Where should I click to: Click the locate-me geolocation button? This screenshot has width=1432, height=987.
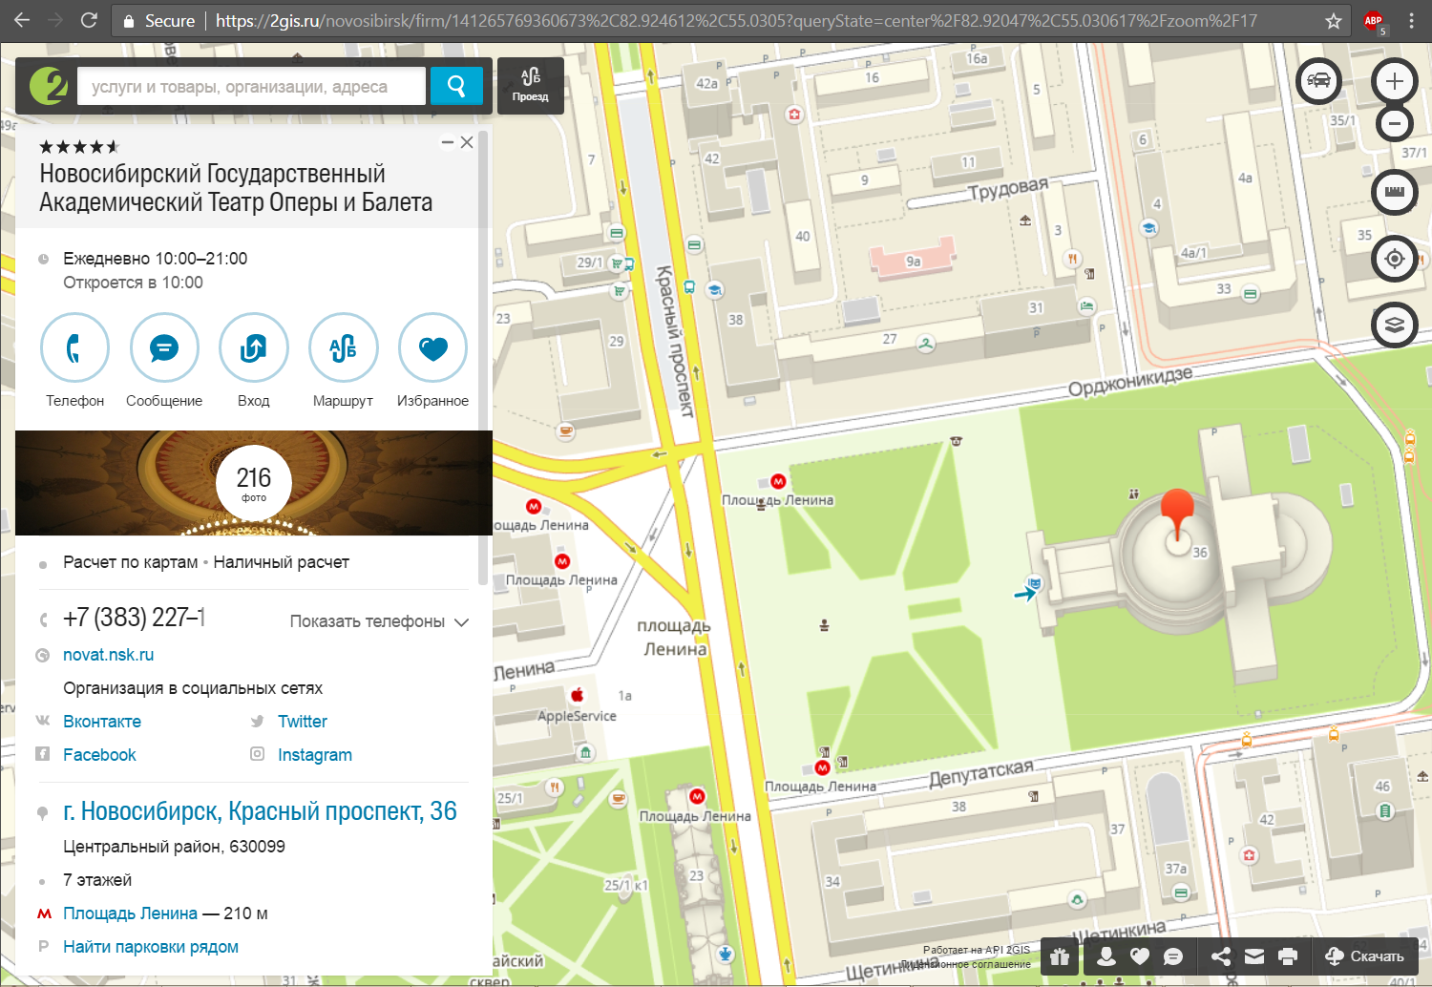click(x=1395, y=259)
